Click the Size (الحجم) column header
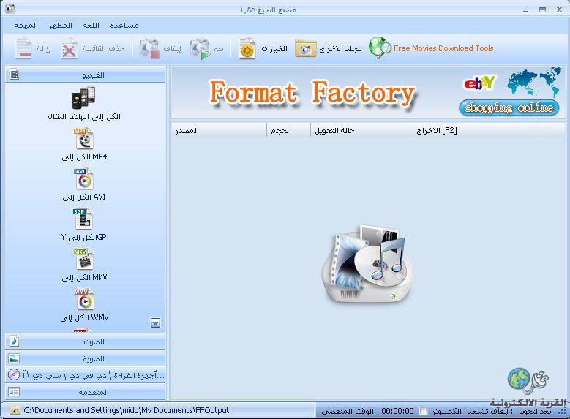 pyautogui.click(x=288, y=130)
